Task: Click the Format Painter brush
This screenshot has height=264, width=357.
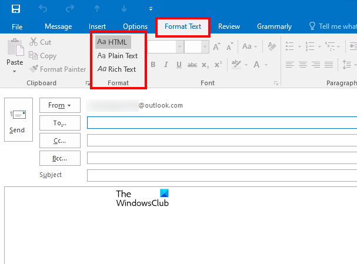Action: [x=58, y=69]
